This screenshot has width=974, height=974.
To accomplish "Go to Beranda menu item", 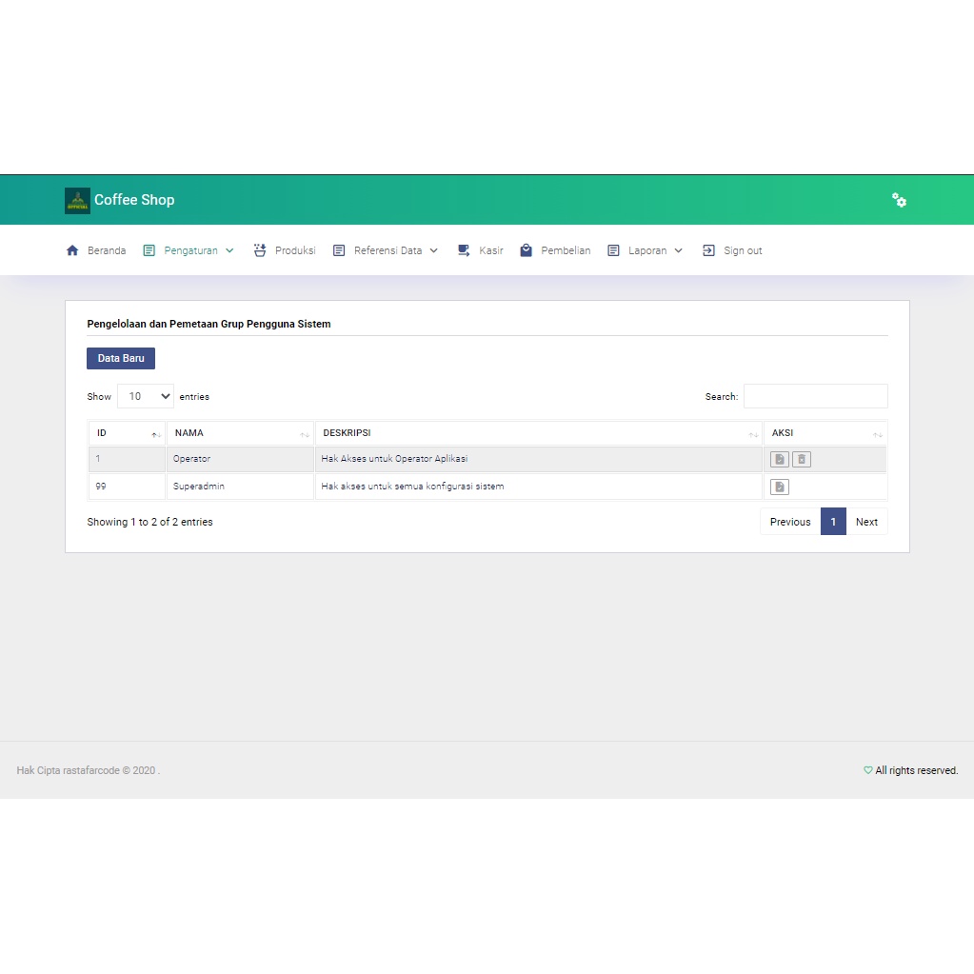I will (107, 250).
